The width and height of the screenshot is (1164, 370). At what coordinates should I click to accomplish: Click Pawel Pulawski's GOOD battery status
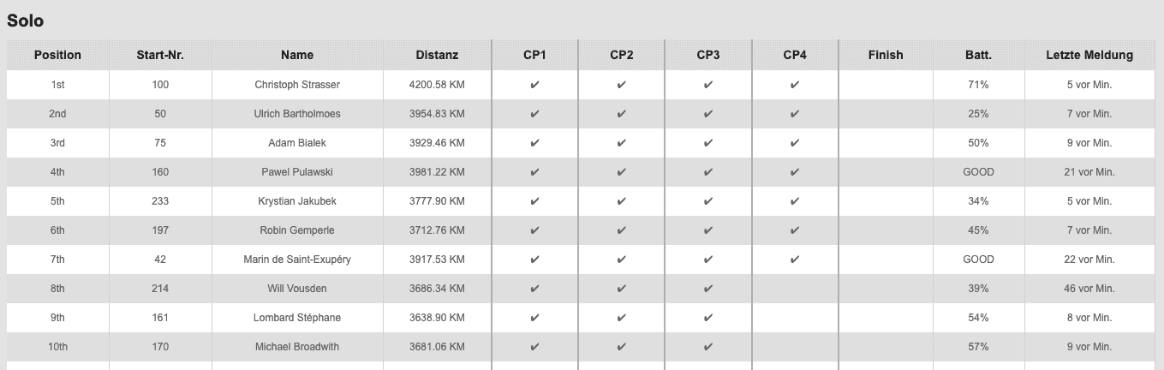click(x=978, y=172)
